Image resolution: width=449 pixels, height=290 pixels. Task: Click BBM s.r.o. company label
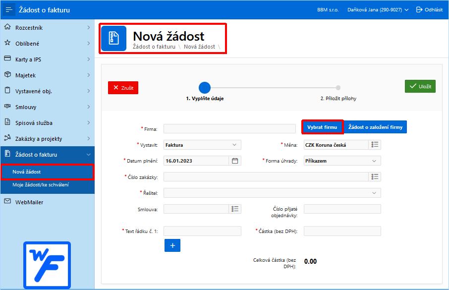tap(328, 10)
